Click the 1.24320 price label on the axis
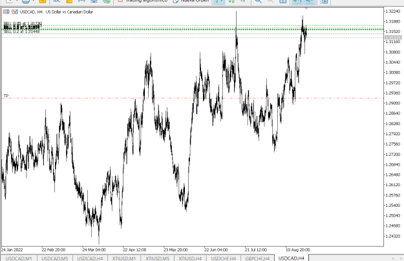The image size is (404, 261). [393, 236]
